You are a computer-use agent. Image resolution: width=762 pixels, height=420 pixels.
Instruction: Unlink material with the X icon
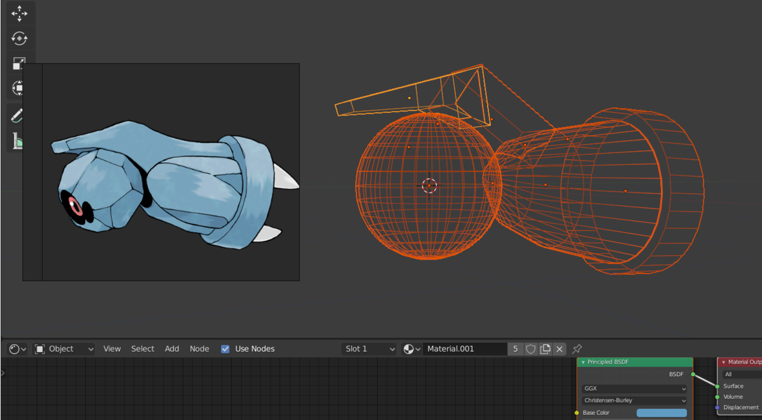point(559,349)
